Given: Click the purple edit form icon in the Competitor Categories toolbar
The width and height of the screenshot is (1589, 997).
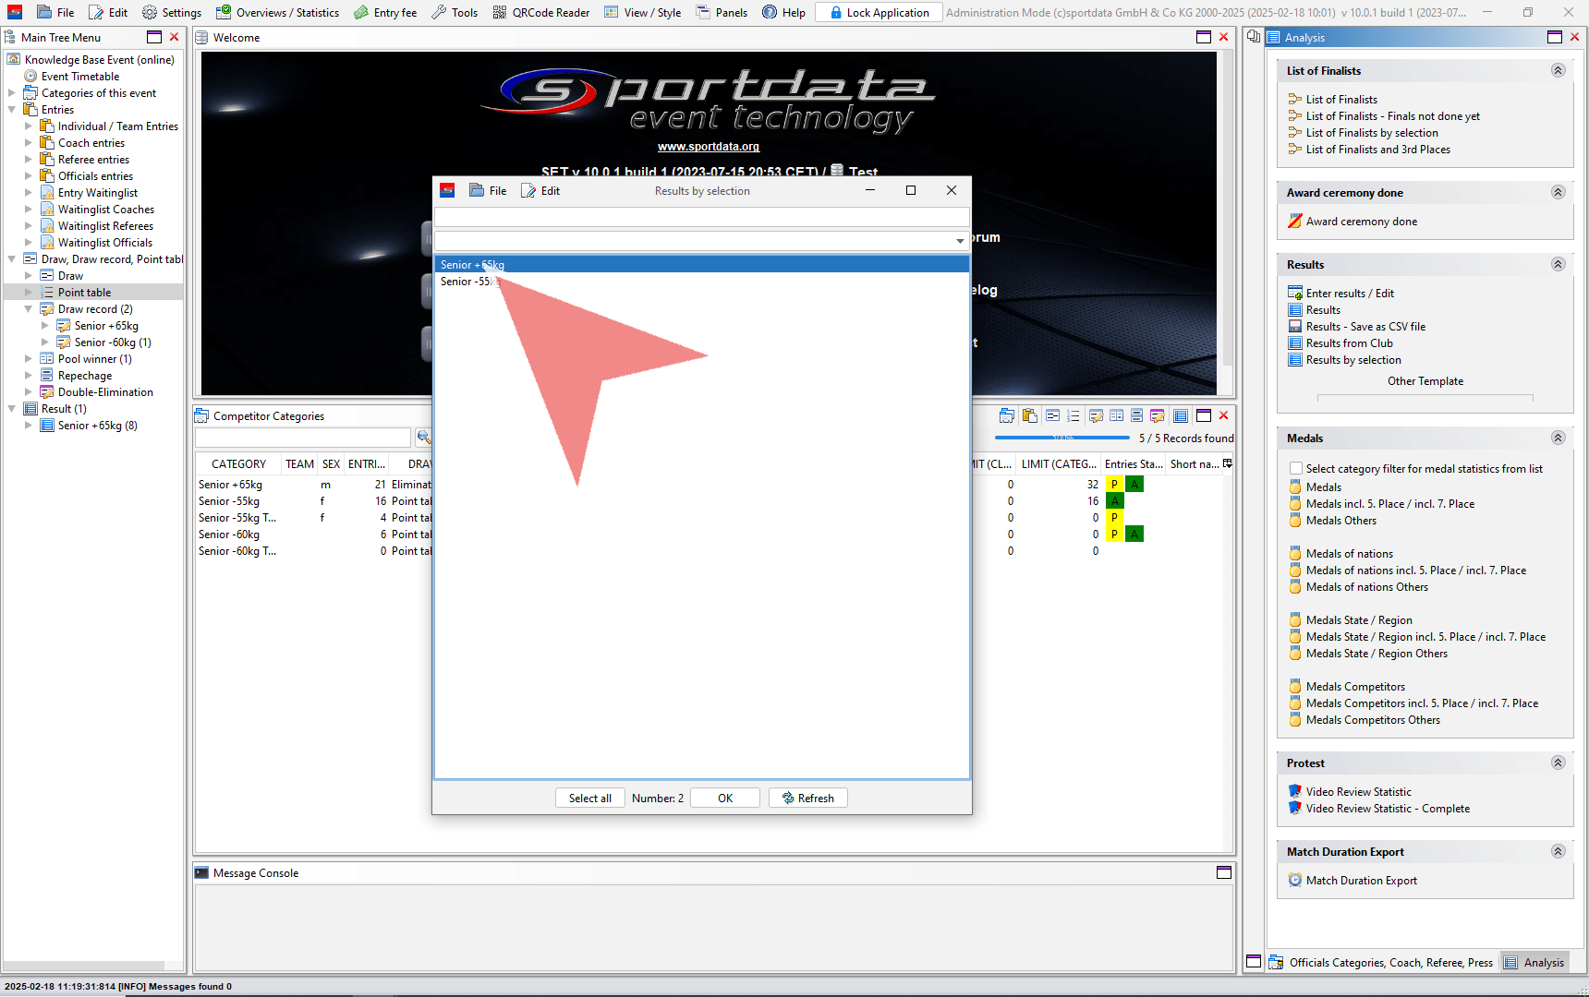Looking at the screenshot, I should point(1157,415).
